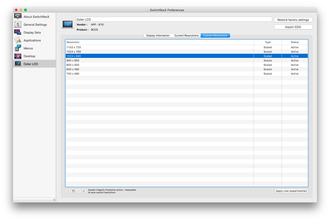
Task: Click the laptop display icon beside the name field
Action: (68, 25)
